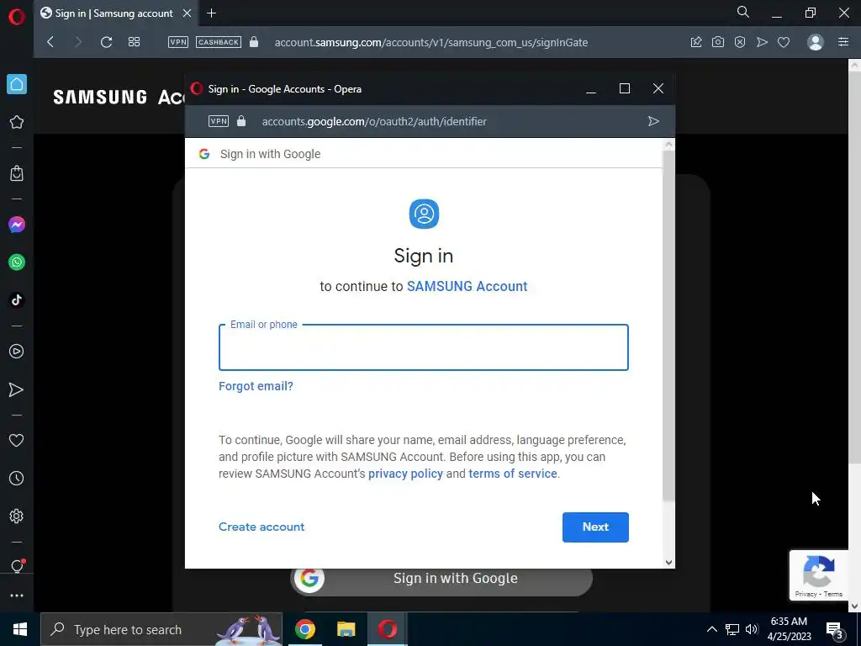Viewport: 861px width, 646px height.
Task: Click send icon in popup address bar
Action: [x=653, y=121]
